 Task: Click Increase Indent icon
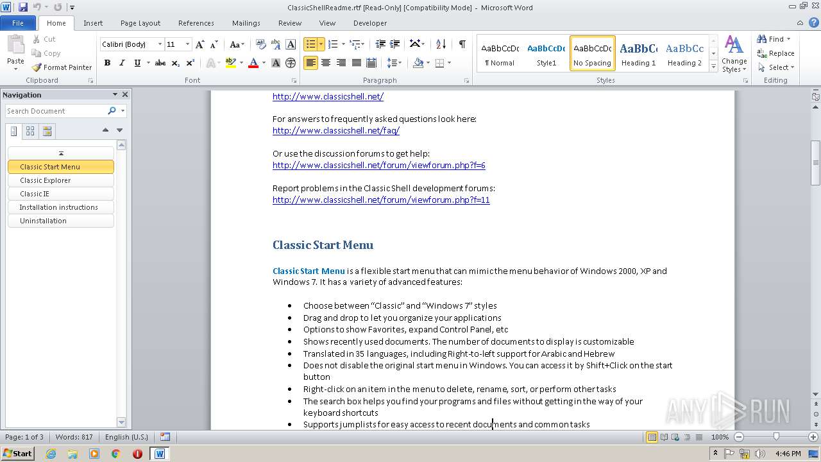click(x=395, y=44)
